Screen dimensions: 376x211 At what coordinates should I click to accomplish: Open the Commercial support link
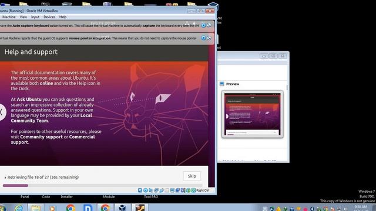pos(53,139)
